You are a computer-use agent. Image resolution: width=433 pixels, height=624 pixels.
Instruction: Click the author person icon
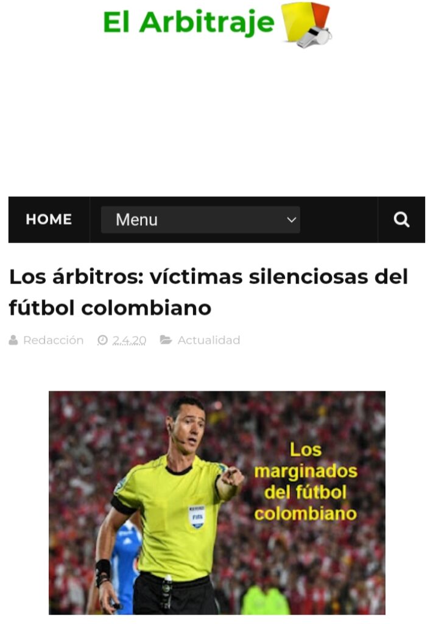13,340
